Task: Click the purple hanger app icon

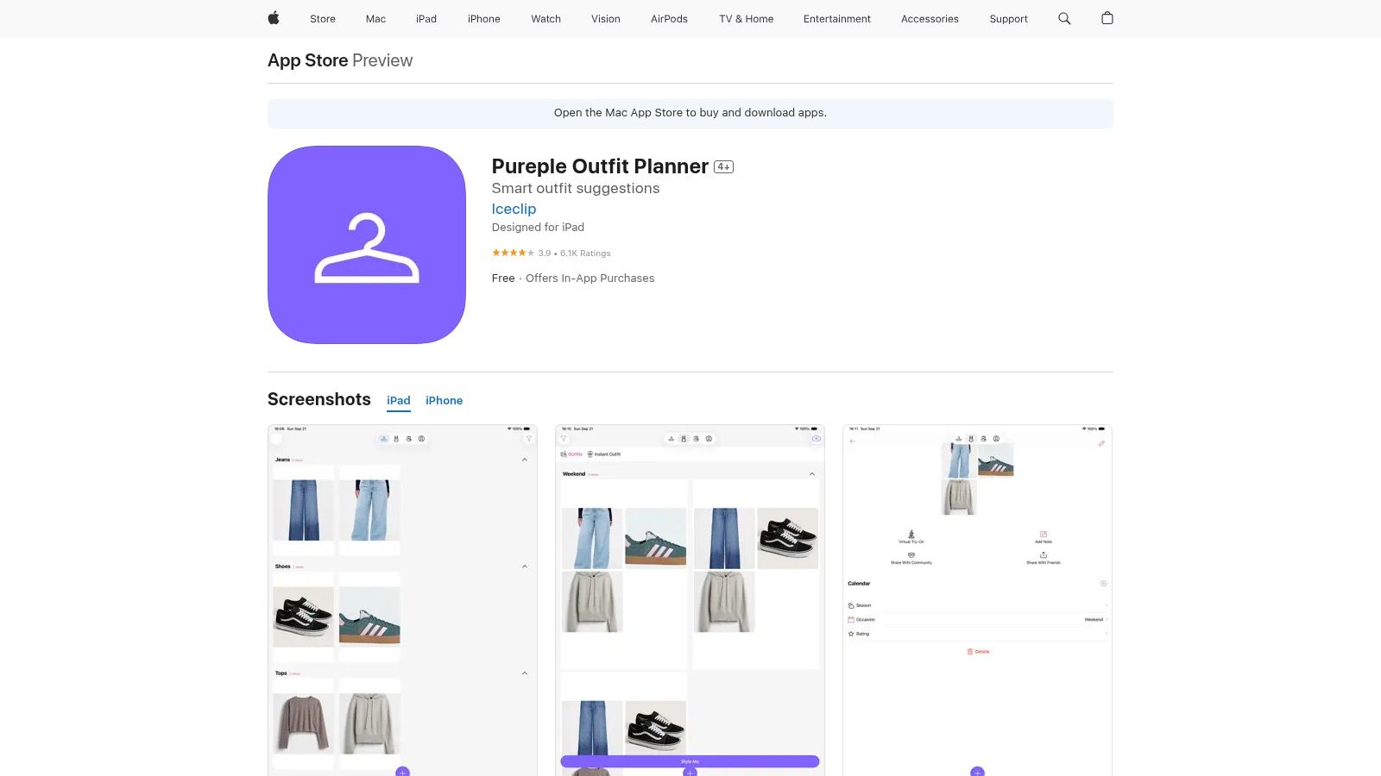Action: (367, 245)
